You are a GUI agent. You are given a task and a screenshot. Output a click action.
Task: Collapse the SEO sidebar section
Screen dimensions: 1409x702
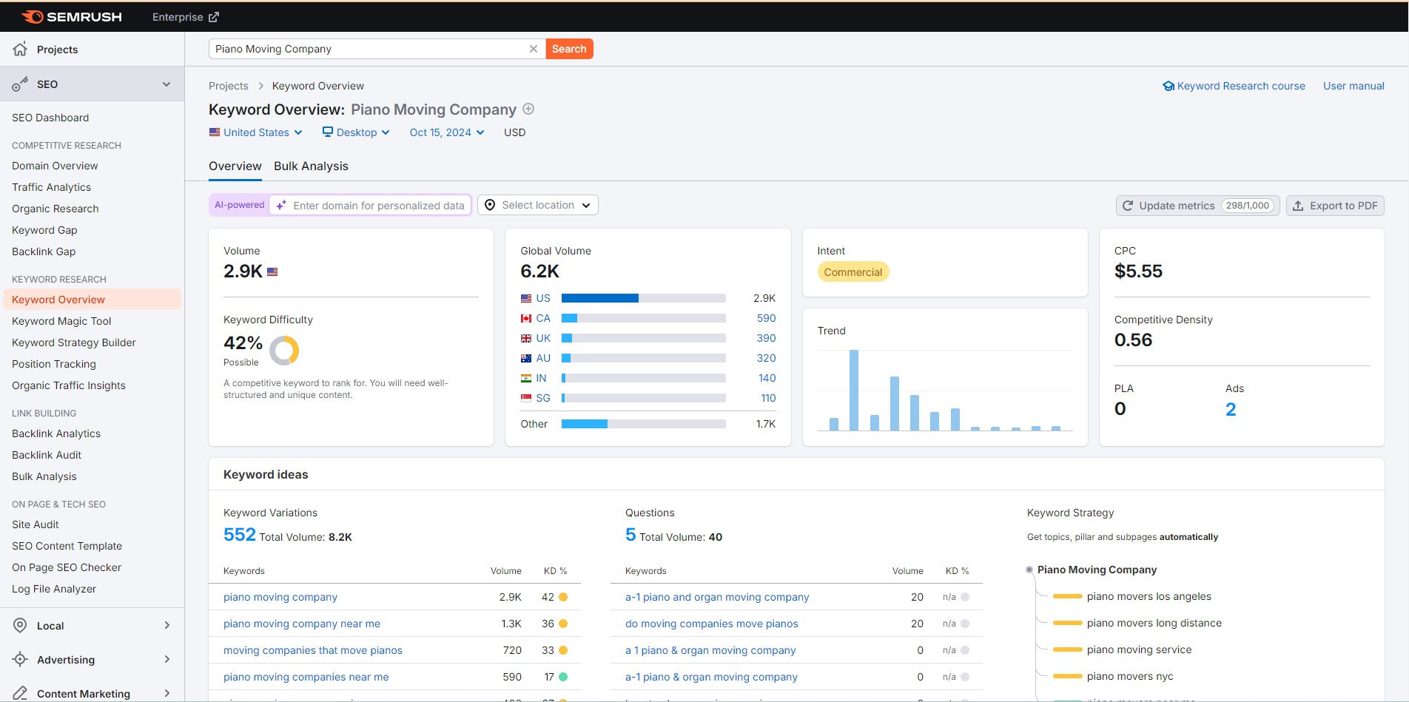point(167,84)
